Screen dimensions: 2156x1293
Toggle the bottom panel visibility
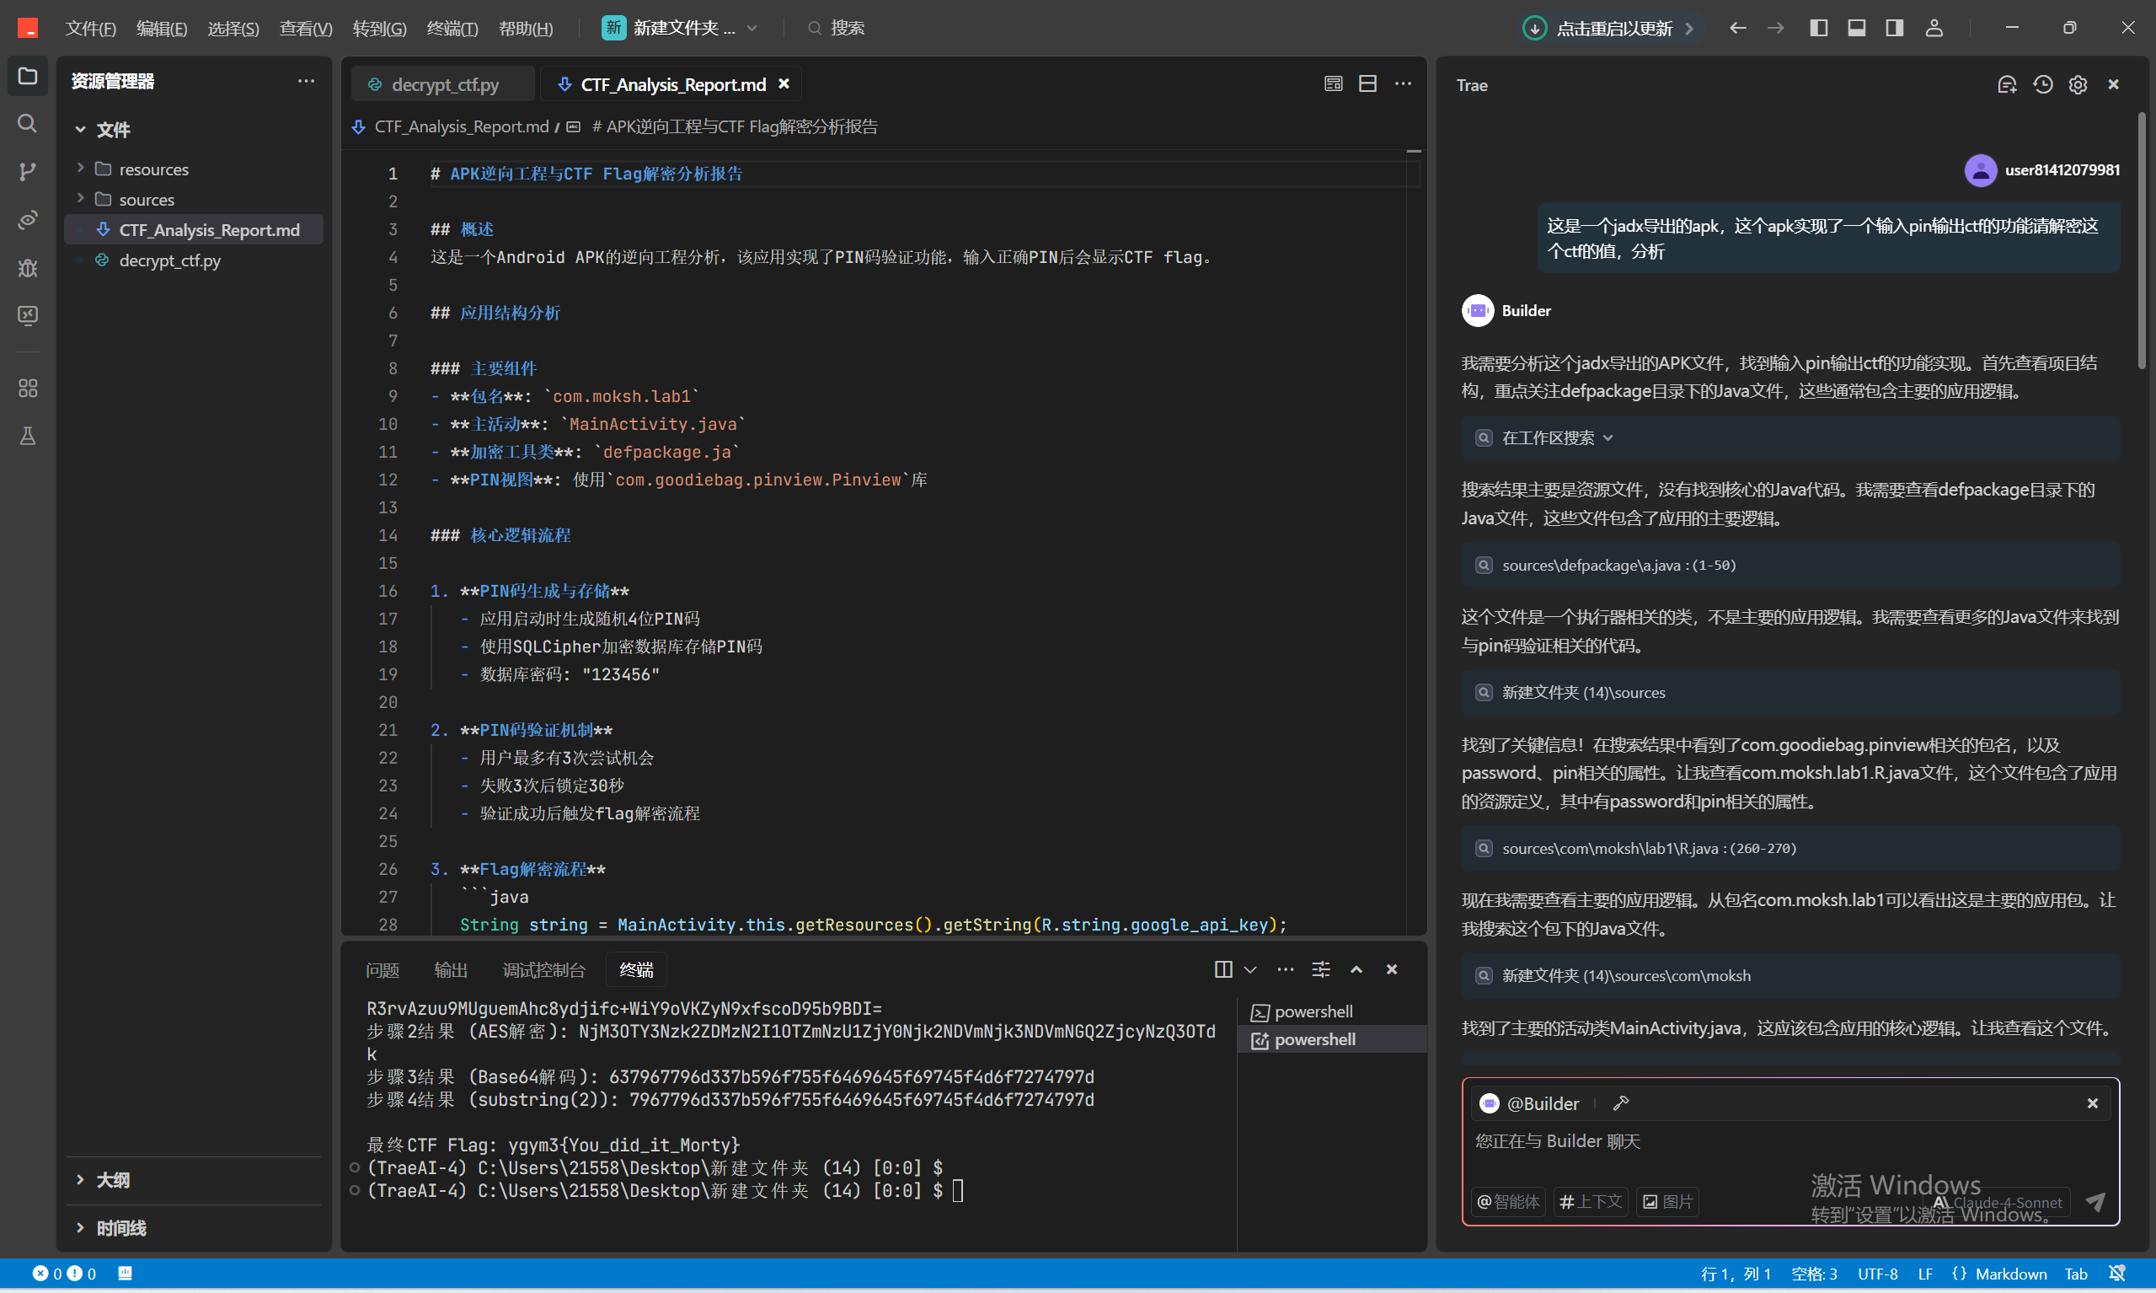coord(1856,28)
